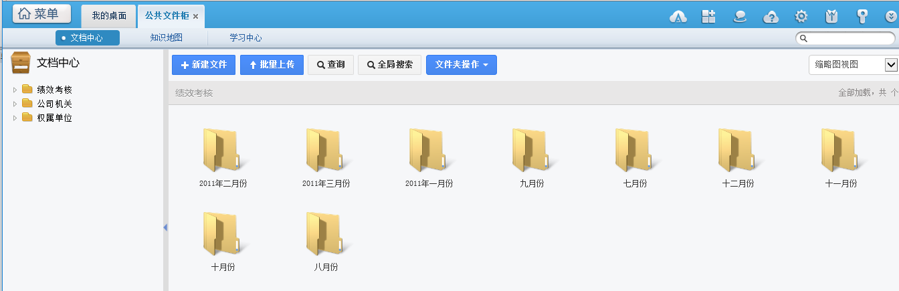Expand the 权属单位 tree node
This screenshot has width=899, height=291.
(x=15, y=118)
